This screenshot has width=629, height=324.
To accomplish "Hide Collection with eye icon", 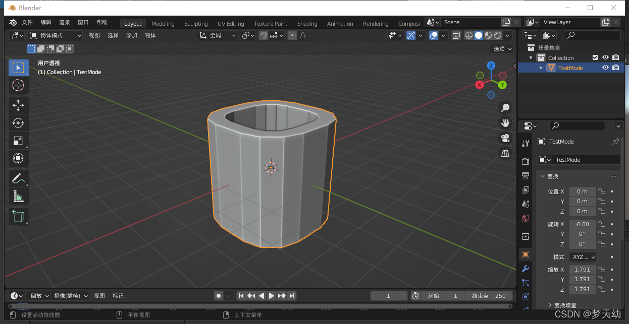I will [x=605, y=58].
